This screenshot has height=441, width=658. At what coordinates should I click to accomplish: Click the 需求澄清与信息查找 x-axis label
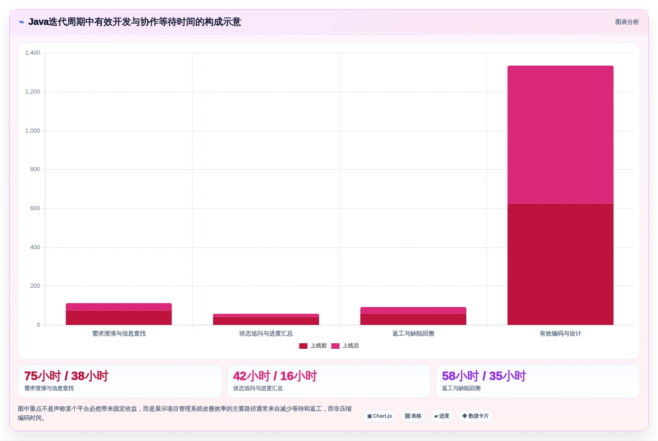tap(119, 334)
